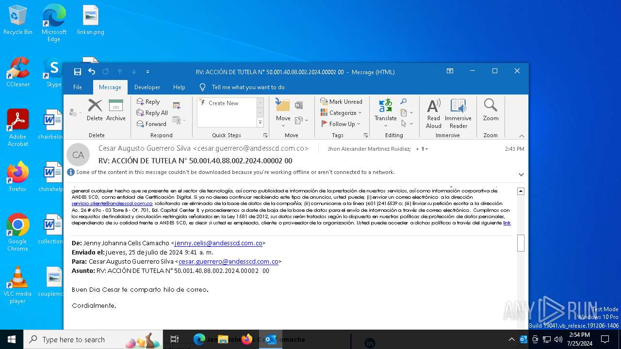
Task: Delete the message with the X icon
Action: point(95,110)
